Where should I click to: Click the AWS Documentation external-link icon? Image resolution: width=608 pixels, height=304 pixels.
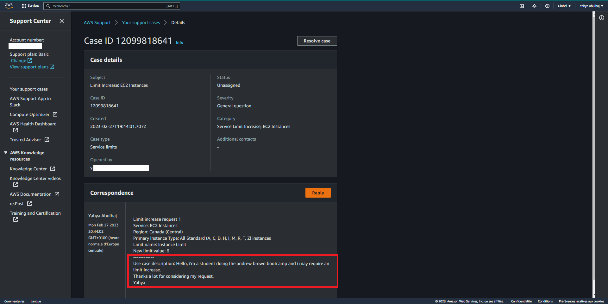coord(57,194)
